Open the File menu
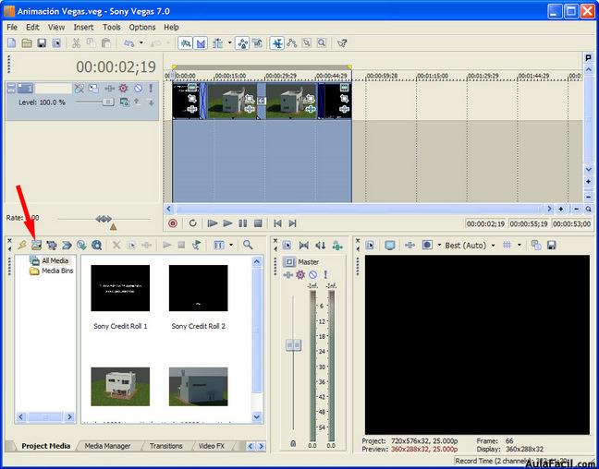Image resolution: width=599 pixels, height=469 pixels. pyautogui.click(x=12, y=27)
